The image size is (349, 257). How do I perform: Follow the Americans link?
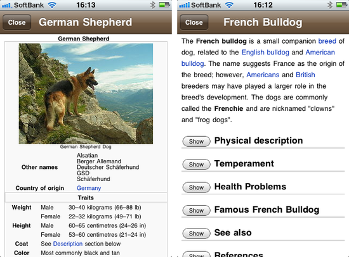[x=263, y=75]
